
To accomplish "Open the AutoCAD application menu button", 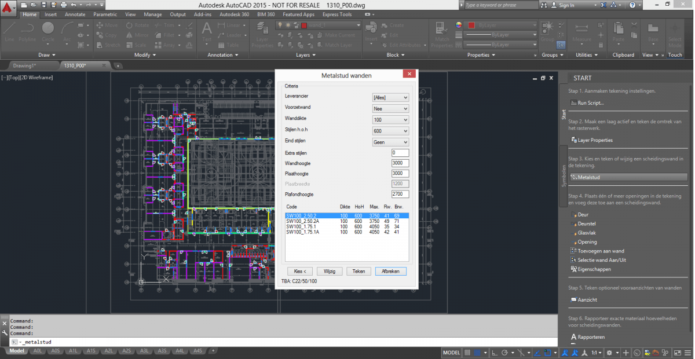I will pyautogui.click(x=8, y=8).
